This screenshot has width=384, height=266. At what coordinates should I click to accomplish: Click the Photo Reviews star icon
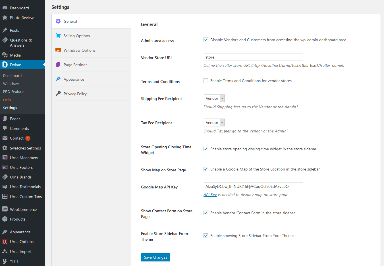click(5, 18)
